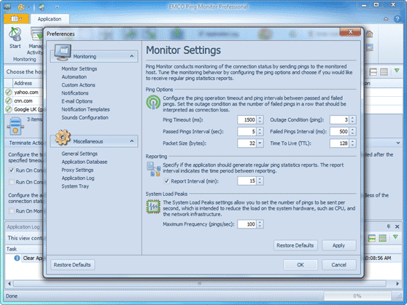Click the green filter icon in Application Log
The height and width of the screenshot is (305, 407).
tap(395, 237)
